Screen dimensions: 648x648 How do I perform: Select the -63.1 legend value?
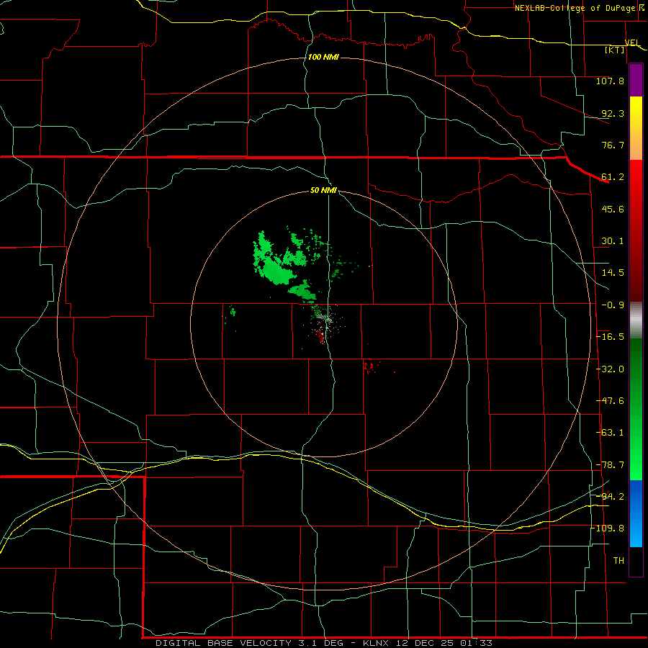click(x=610, y=433)
